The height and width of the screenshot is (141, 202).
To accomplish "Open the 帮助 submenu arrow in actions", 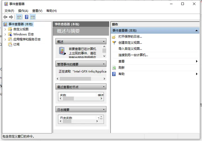I will (x=197, y=74).
